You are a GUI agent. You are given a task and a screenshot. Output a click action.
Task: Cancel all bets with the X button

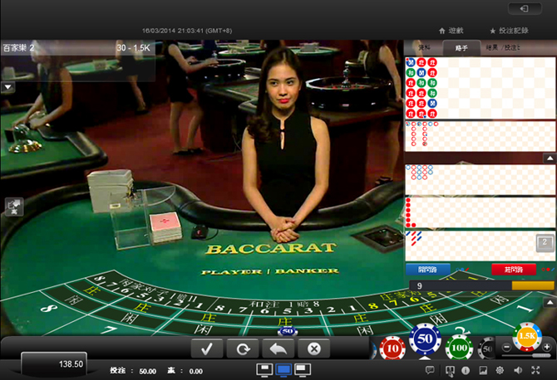coord(314,348)
